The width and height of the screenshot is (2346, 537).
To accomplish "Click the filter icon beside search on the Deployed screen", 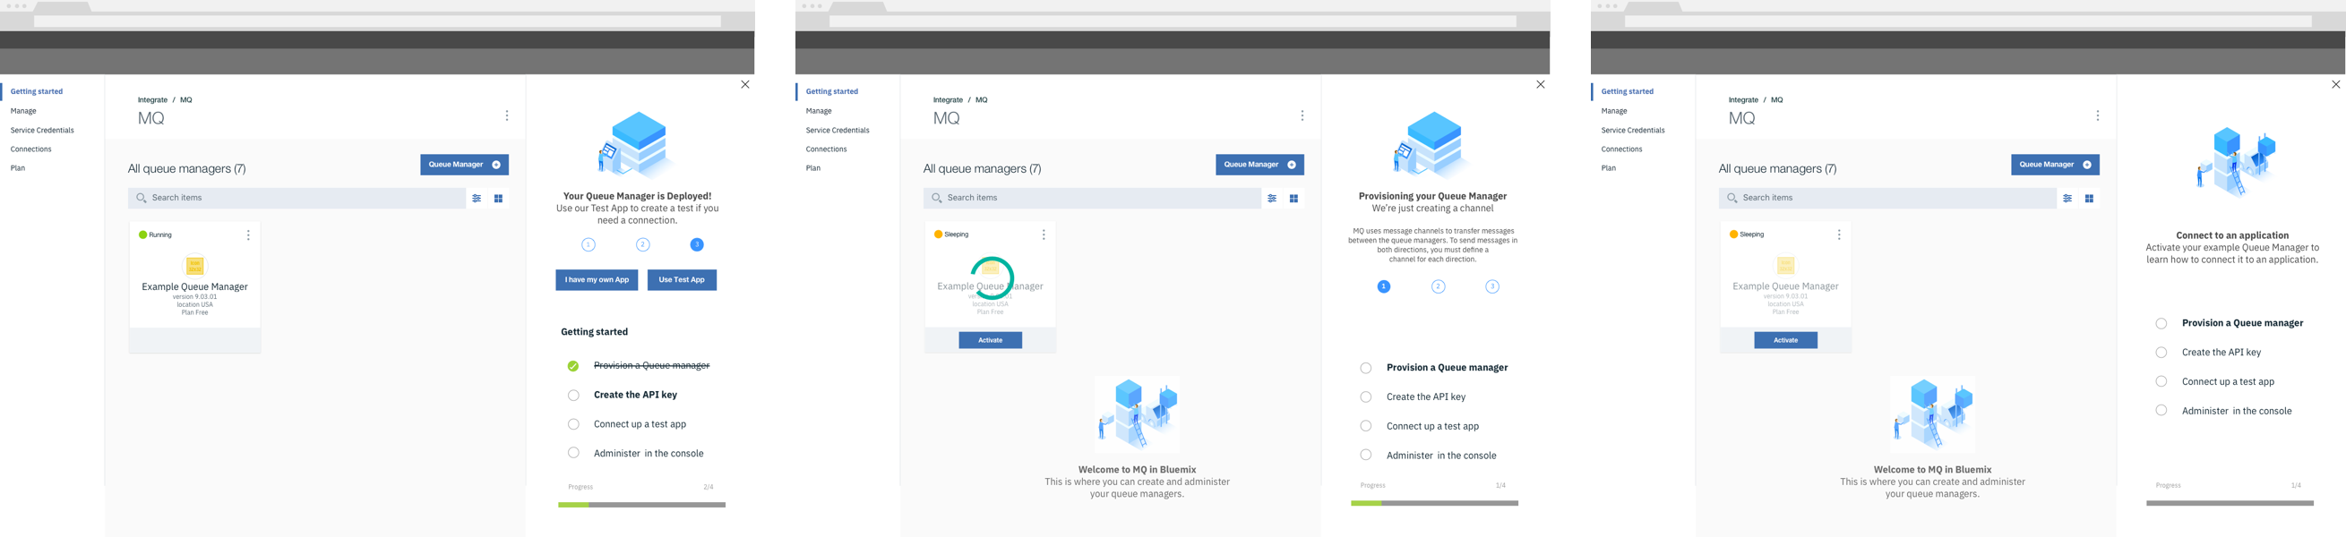I will 477,199.
